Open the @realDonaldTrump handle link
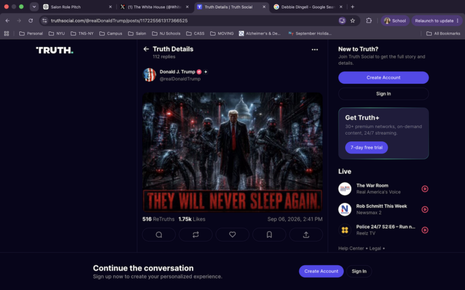465x290 pixels. coord(180,79)
